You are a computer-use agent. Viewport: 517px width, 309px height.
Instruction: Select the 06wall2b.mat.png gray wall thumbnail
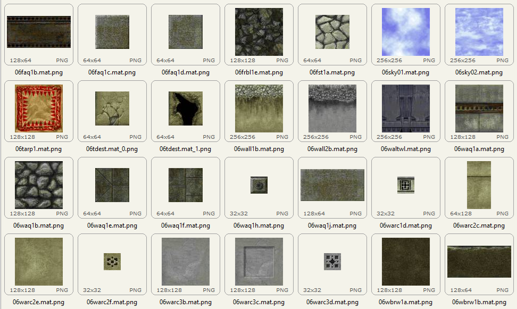click(332, 108)
